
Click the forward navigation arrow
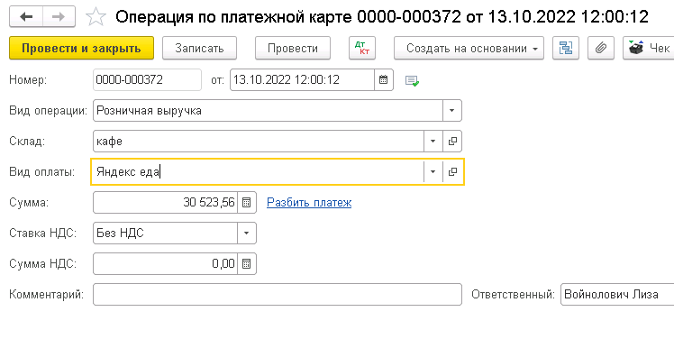click(x=59, y=17)
